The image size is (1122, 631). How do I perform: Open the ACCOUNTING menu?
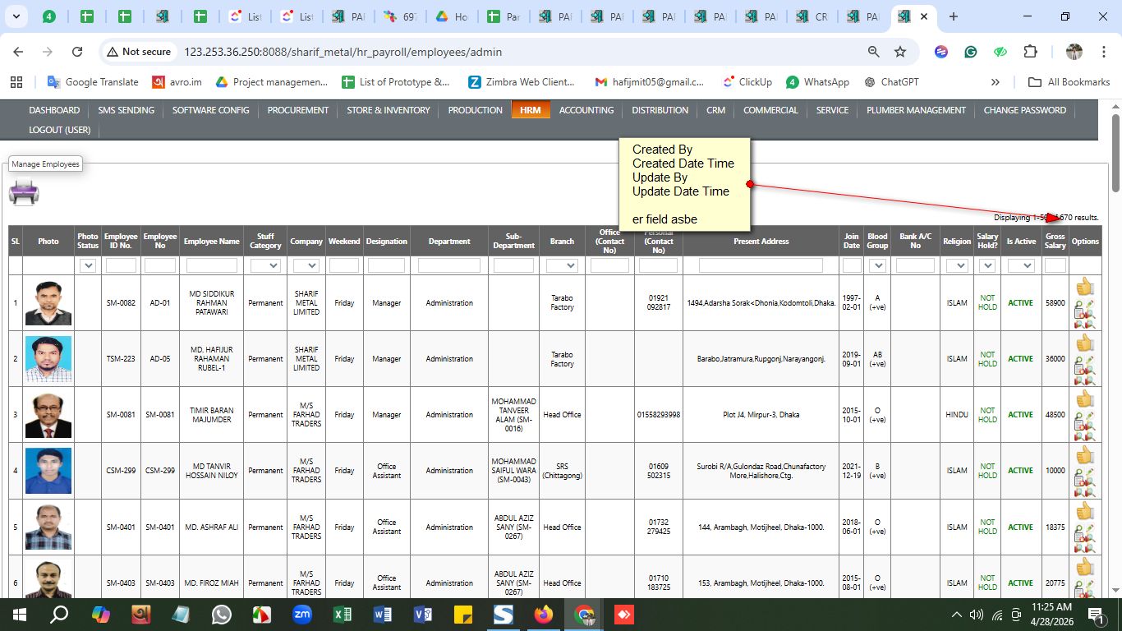click(x=586, y=110)
